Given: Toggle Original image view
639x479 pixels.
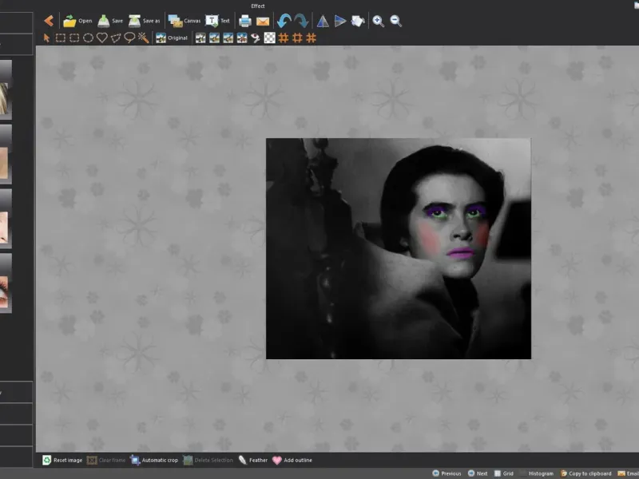Looking at the screenshot, I should point(172,38).
